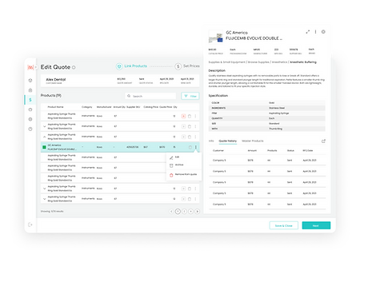Click the RFQ Date header in quote history
This screenshot has height=290, width=388.
point(308,151)
